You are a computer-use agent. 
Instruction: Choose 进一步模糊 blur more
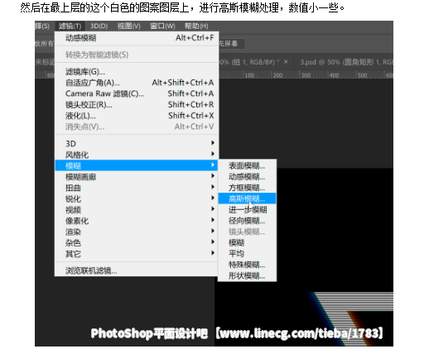(247, 210)
